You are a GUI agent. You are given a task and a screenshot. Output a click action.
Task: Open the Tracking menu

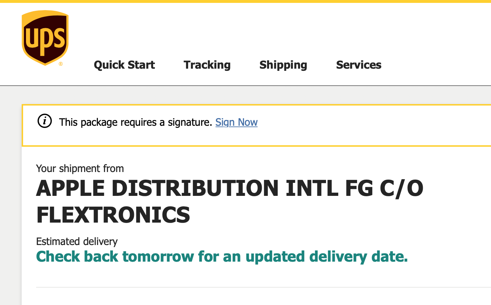coord(207,65)
